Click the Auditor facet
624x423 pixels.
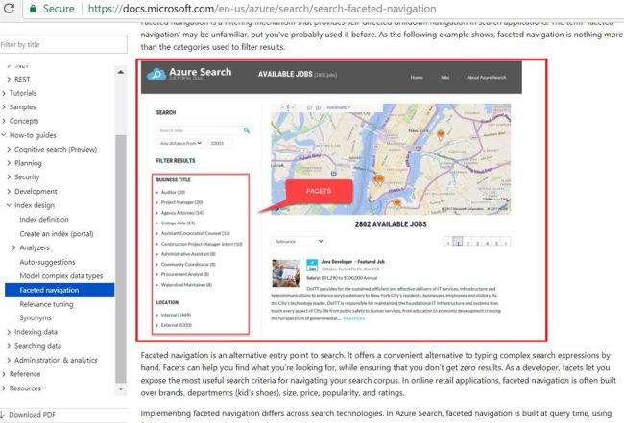point(173,192)
